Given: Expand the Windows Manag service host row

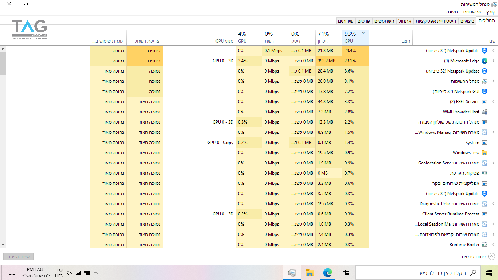Looking at the screenshot, I should tap(494, 132).
